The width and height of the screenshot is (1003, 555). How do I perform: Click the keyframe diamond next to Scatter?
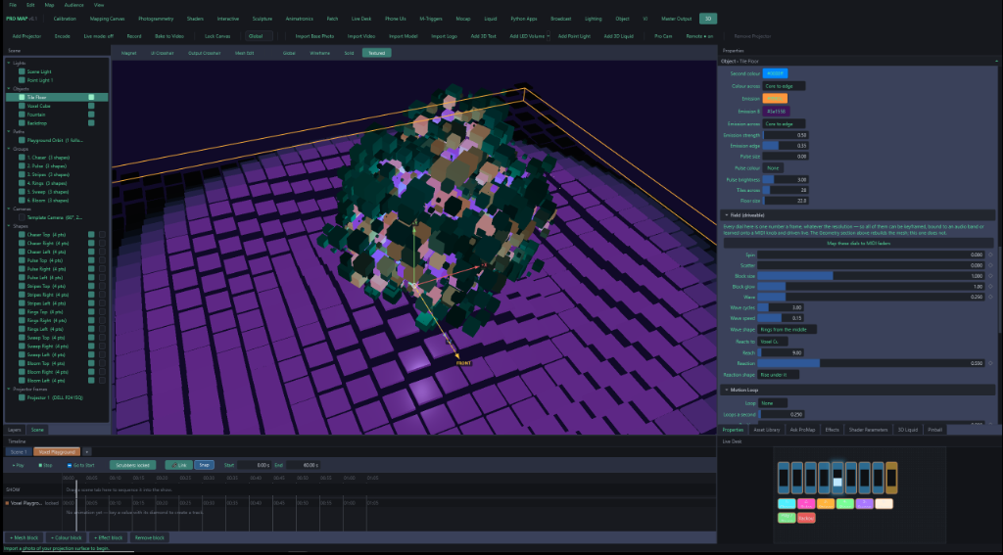click(990, 265)
